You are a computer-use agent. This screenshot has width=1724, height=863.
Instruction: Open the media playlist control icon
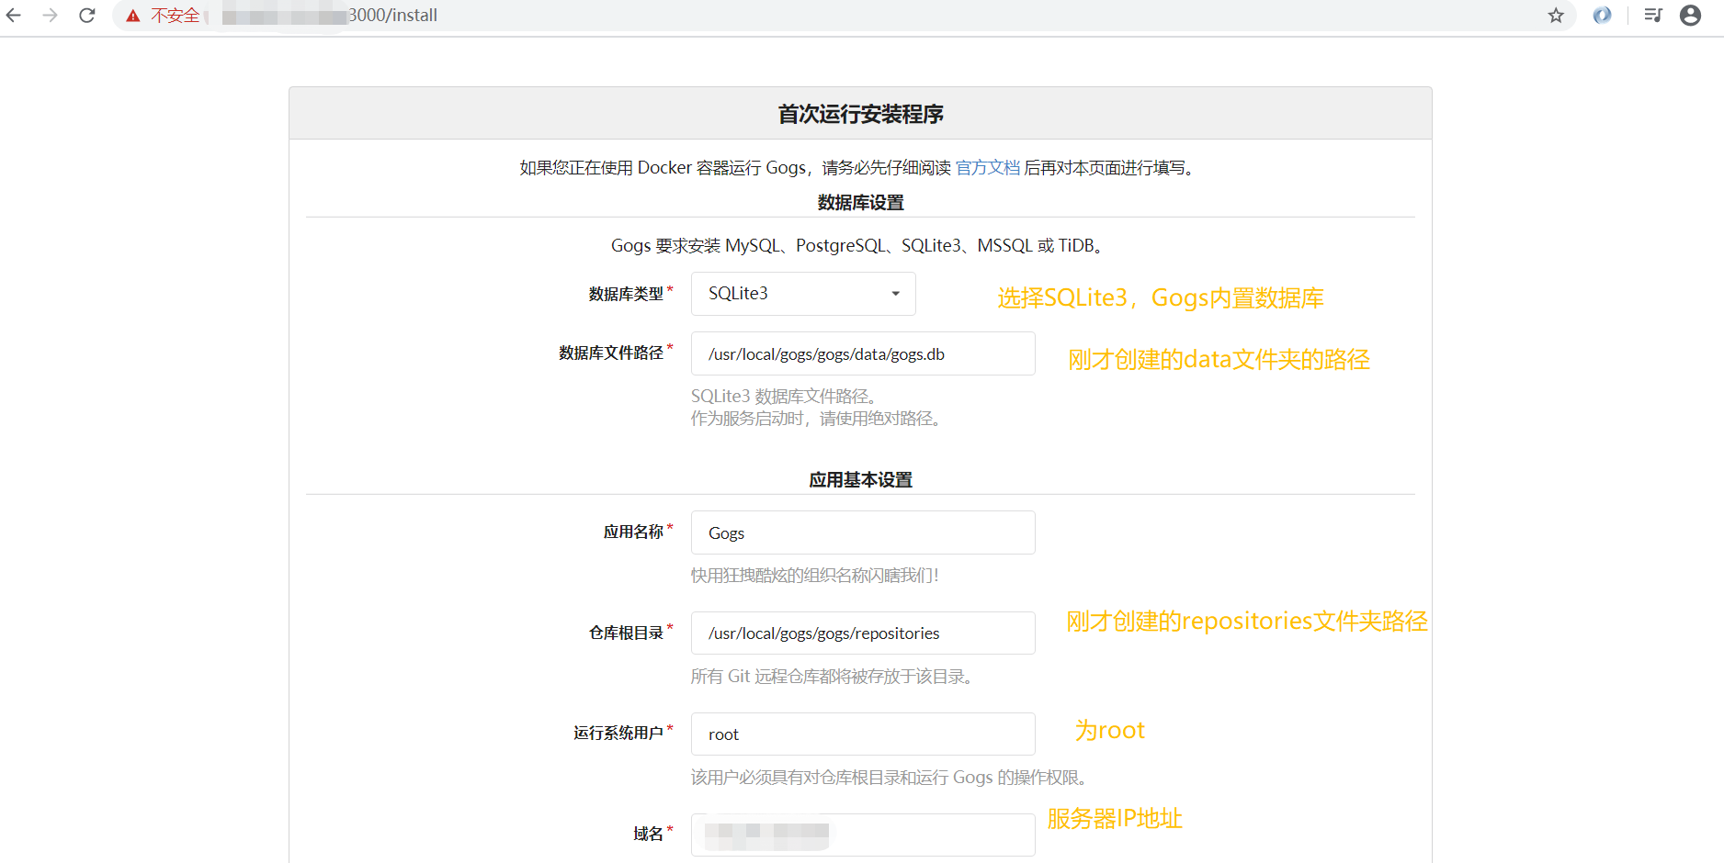tap(1651, 16)
